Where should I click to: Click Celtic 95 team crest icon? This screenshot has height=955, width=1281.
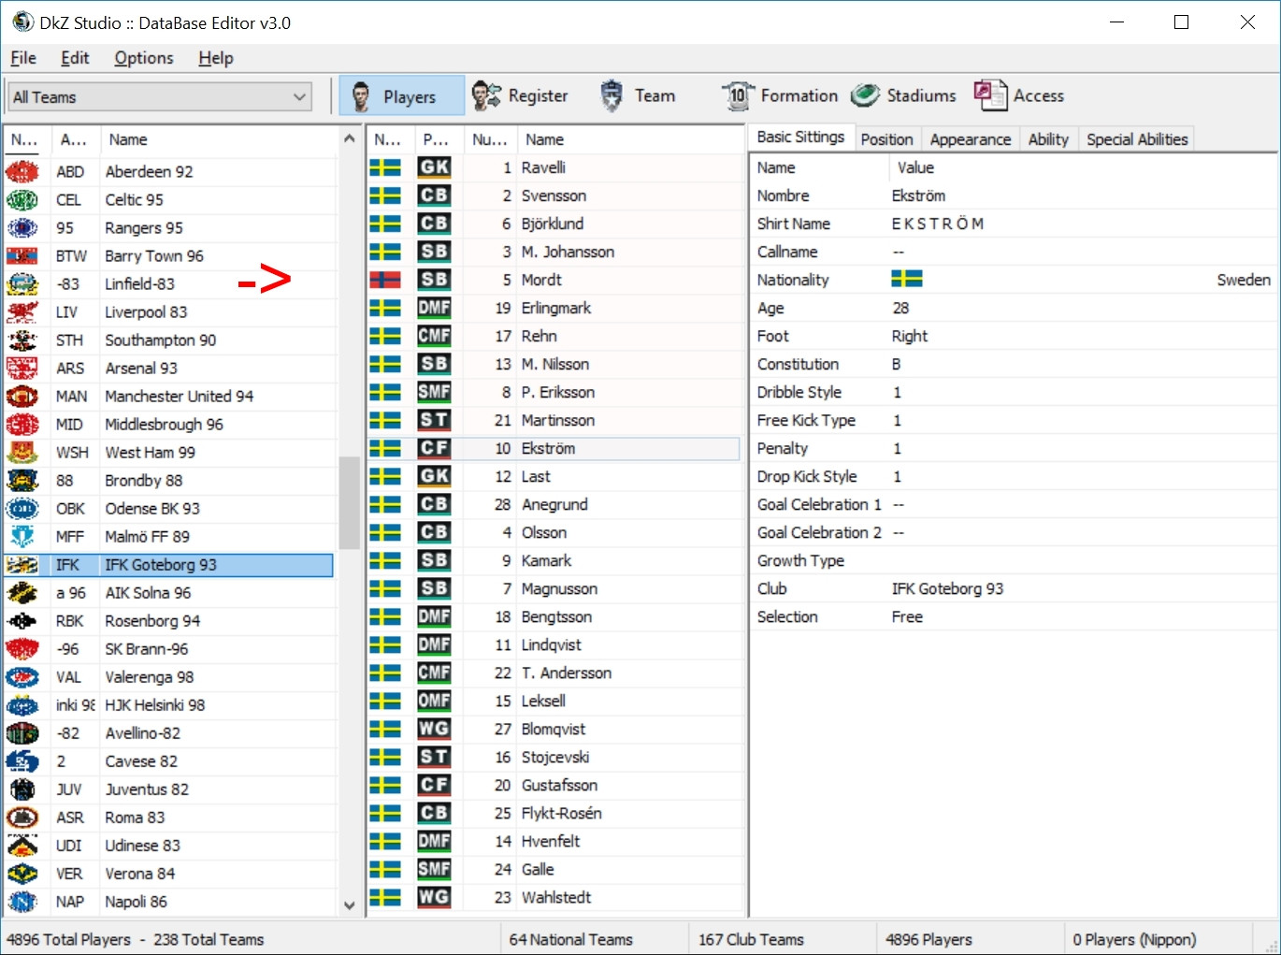pos(22,200)
